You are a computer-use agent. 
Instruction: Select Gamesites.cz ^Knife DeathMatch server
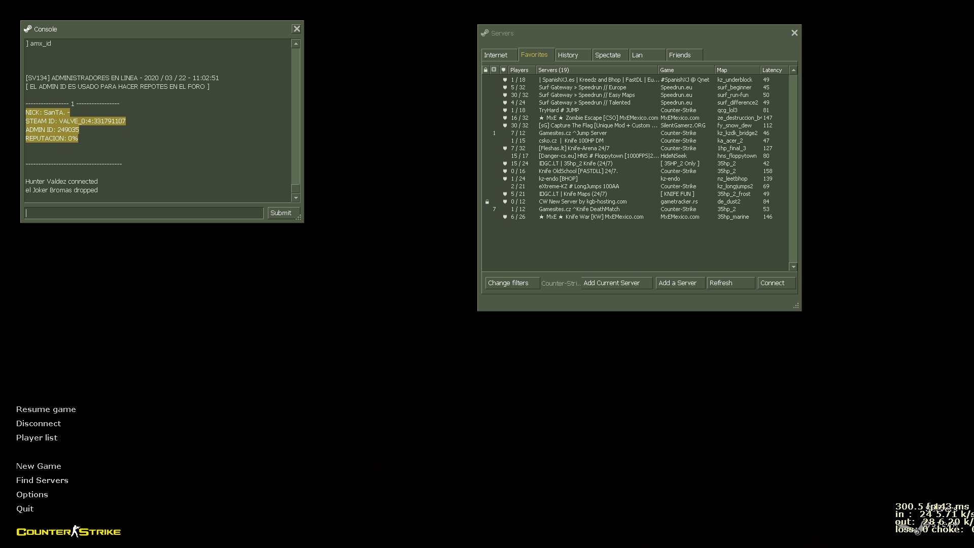(x=635, y=209)
